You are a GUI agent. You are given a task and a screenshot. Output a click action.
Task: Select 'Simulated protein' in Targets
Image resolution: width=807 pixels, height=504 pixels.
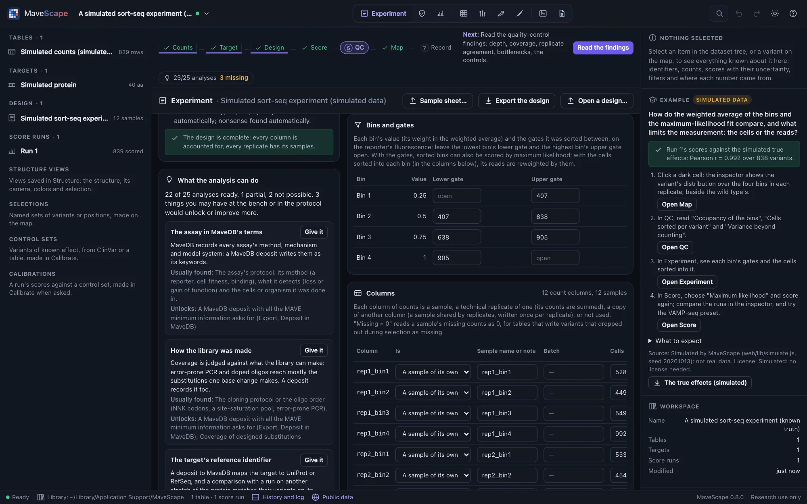pos(76,85)
